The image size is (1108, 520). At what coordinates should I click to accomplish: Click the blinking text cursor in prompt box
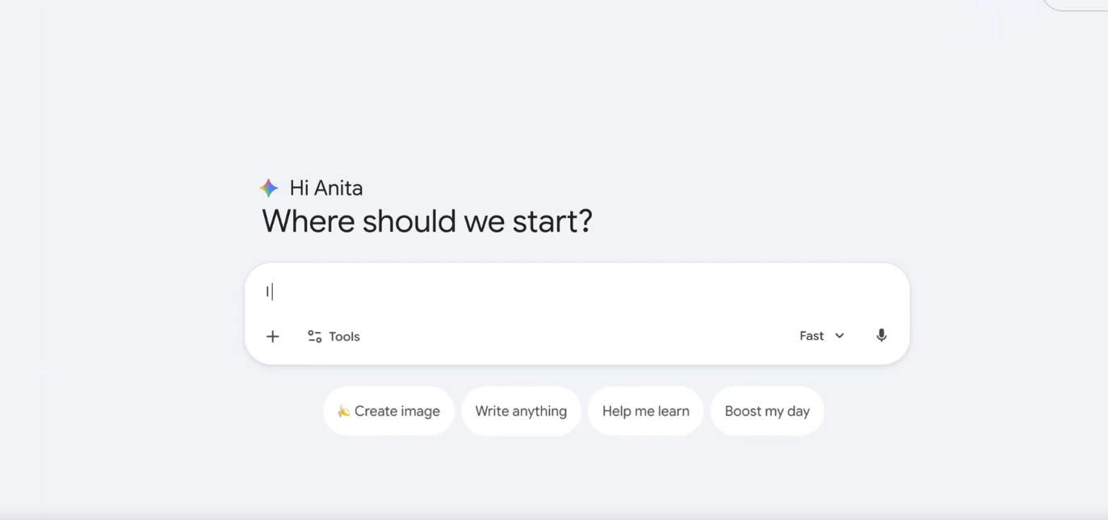(271, 292)
